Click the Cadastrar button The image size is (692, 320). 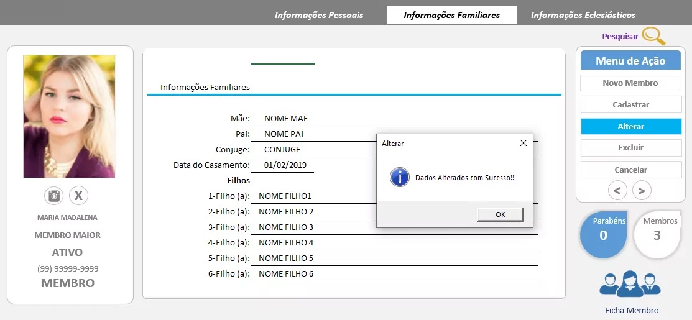pyautogui.click(x=630, y=105)
